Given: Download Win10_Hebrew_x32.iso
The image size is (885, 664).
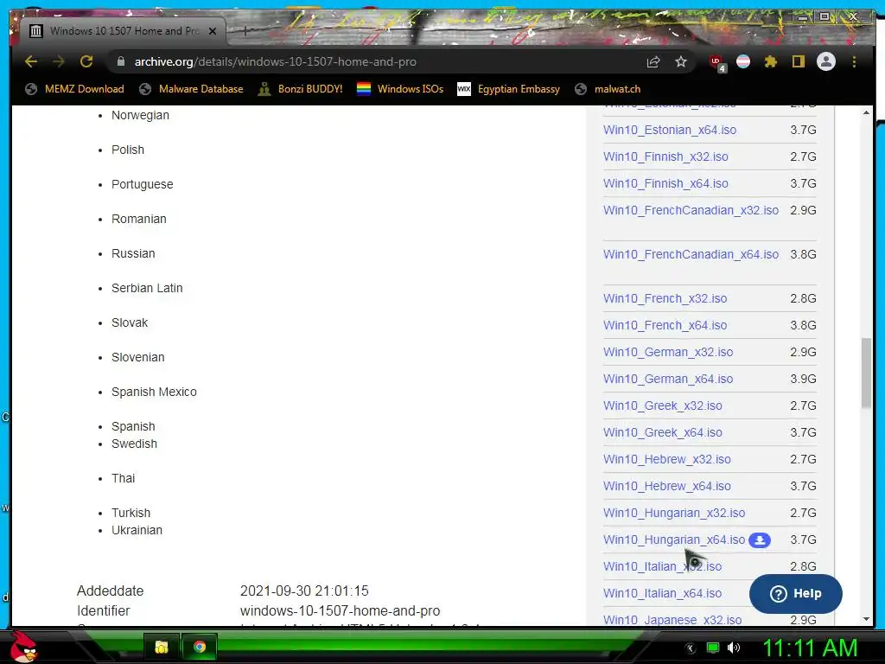Looking at the screenshot, I should tap(666, 459).
